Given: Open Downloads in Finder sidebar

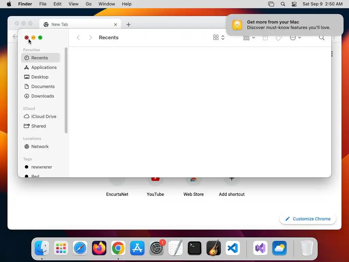Looking at the screenshot, I should pos(41,96).
